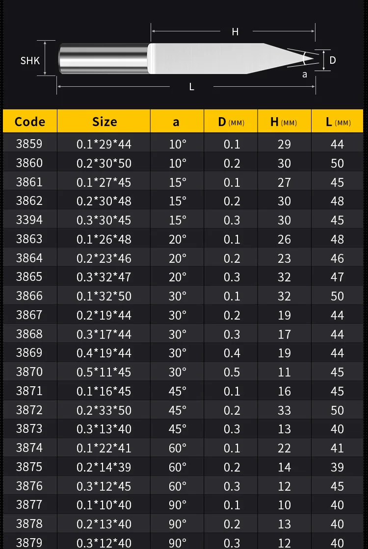This screenshot has height=549, width=368.
Task: Select code 3394 in the table
Action: coord(29,220)
